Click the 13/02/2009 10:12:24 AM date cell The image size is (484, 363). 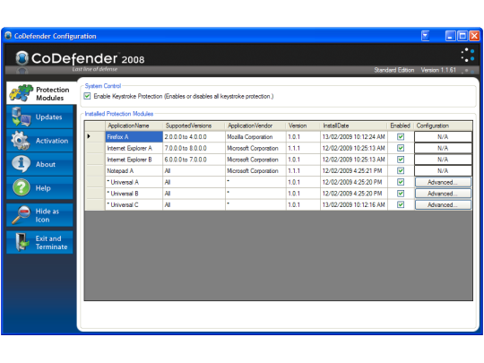click(x=354, y=137)
